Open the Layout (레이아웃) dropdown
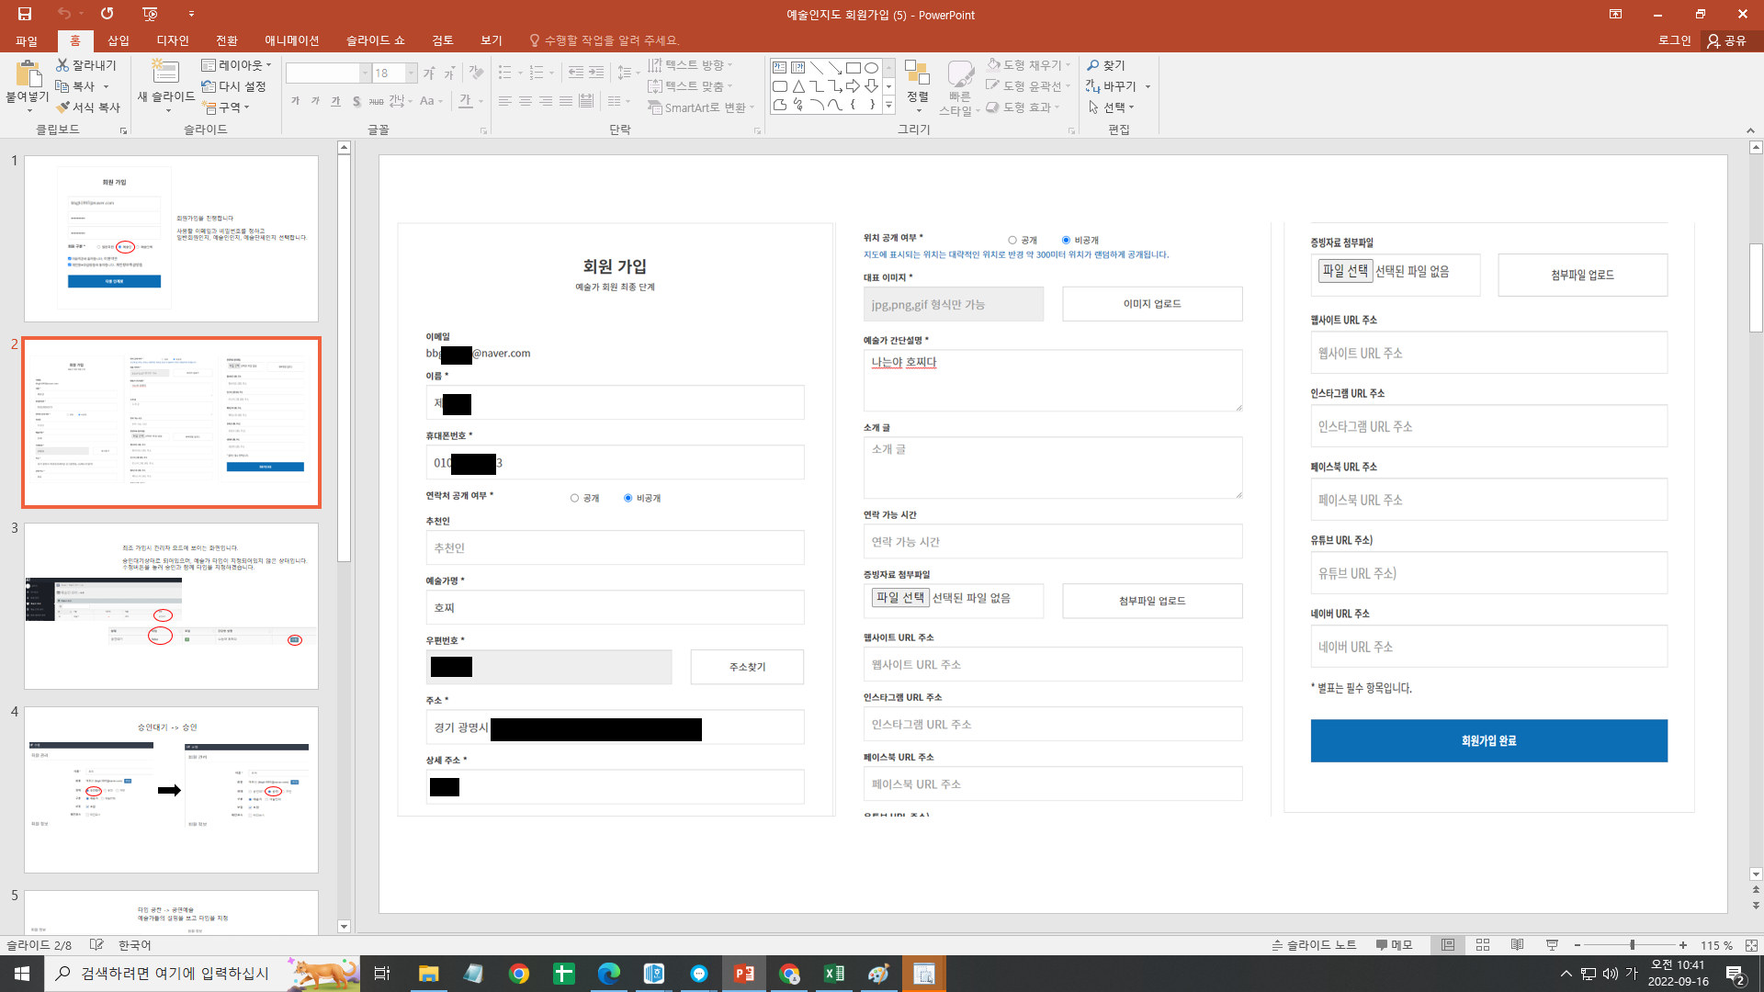Screen dimensions: 1764x992 [x=236, y=65]
